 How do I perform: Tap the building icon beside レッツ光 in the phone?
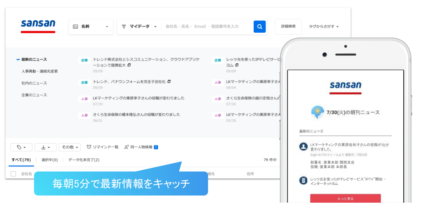(x=303, y=181)
